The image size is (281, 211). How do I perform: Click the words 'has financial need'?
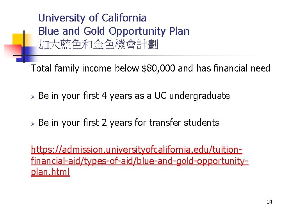233,68
